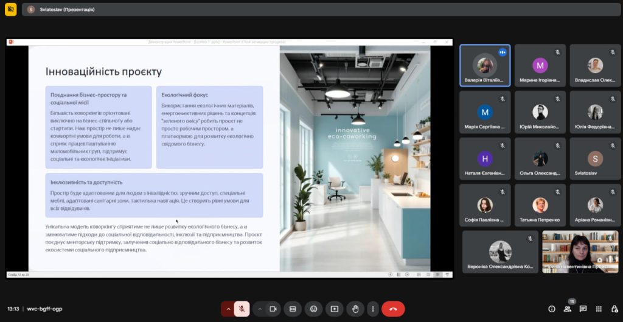The height and width of the screenshot is (322, 623).
Task: Open host controls lock icon
Action: pyautogui.click(x=614, y=309)
